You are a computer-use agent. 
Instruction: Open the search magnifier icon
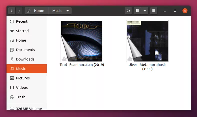pos(128,11)
